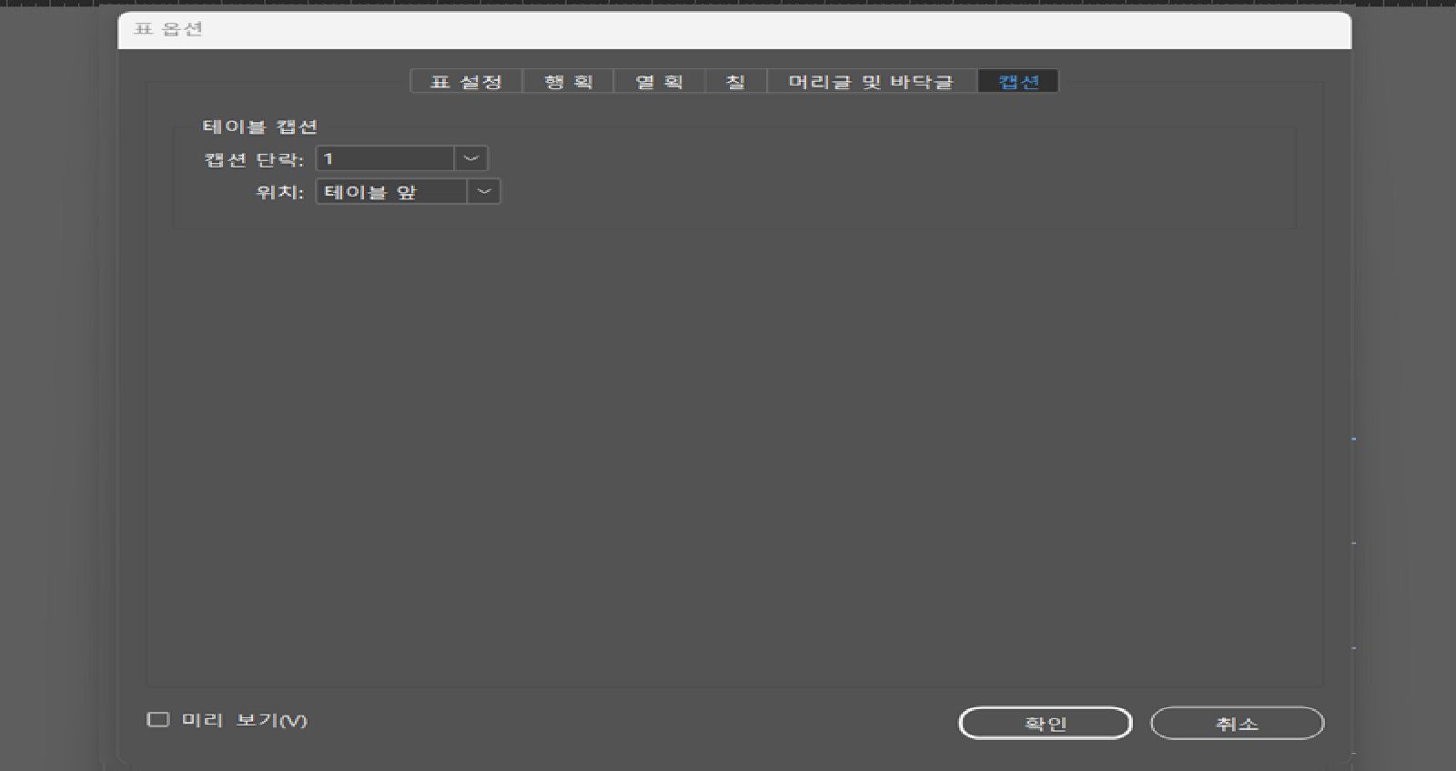Select the 열 획 tab
This screenshot has height=771, width=1456.
click(659, 81)
